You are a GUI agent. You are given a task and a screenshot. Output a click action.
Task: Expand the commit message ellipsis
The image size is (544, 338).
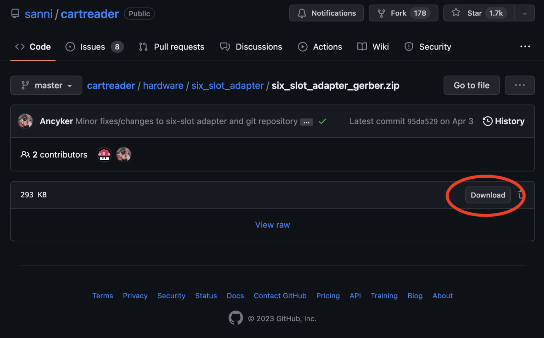(306, 121)
